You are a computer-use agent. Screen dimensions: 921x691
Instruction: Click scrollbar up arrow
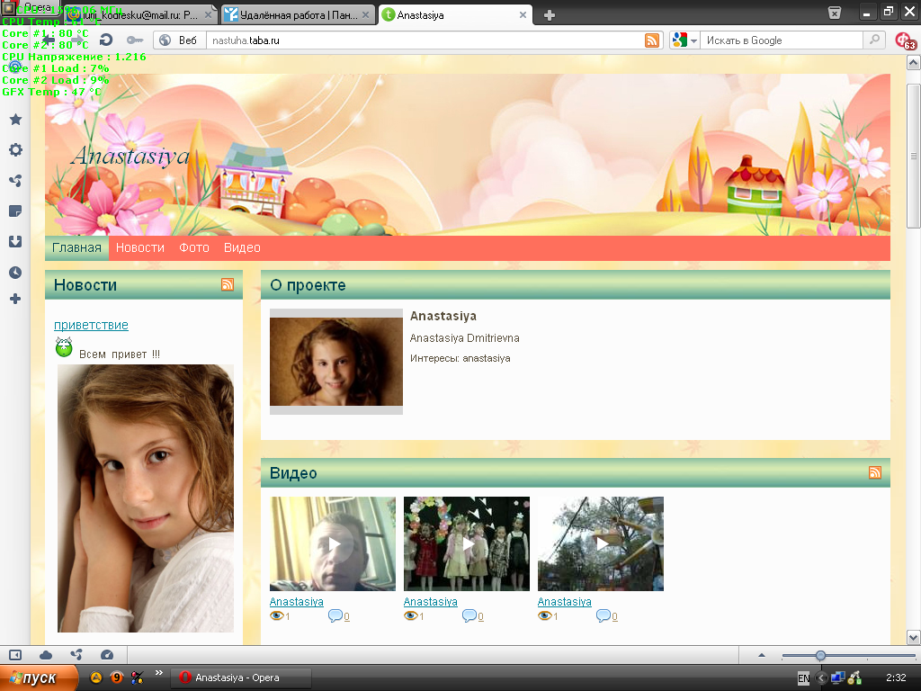click(914, 62)
